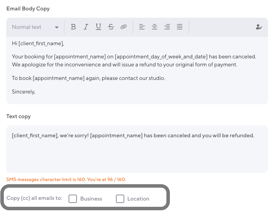The width and height of the screenshot is (275, 212).
Task: Insert a hyperlink with the link icon
Action: [x=124, y=27]
